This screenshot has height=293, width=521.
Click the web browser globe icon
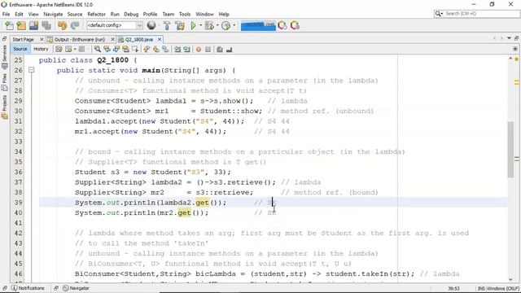coord(151,25)
